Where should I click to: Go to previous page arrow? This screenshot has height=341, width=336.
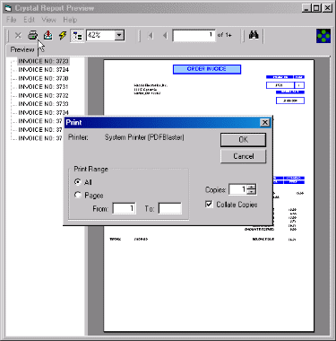[165, 36]
